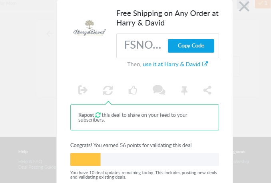Open the Help & FAQ footer link
Viewport: 271px width, 183px height.
click(x=30, y=161)
